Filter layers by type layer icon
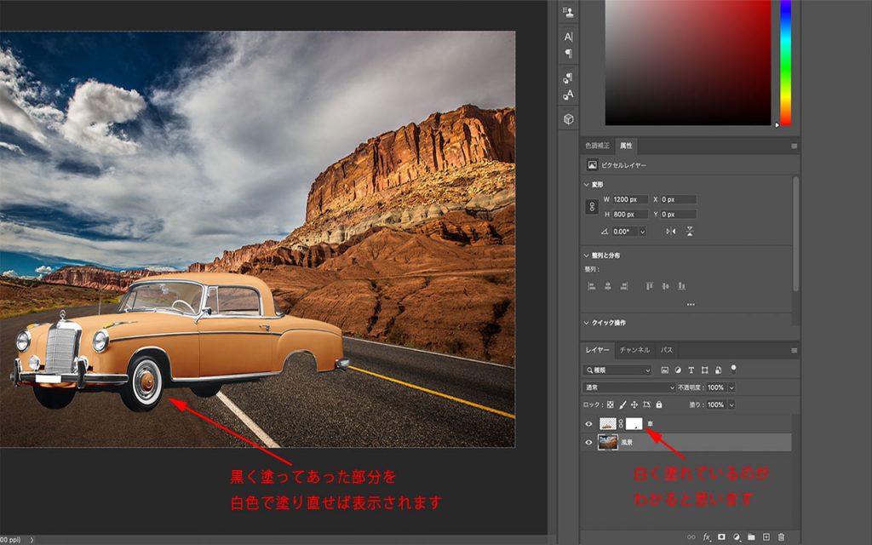The width and height of the screenshot is (872, 545). coord(691,370)
